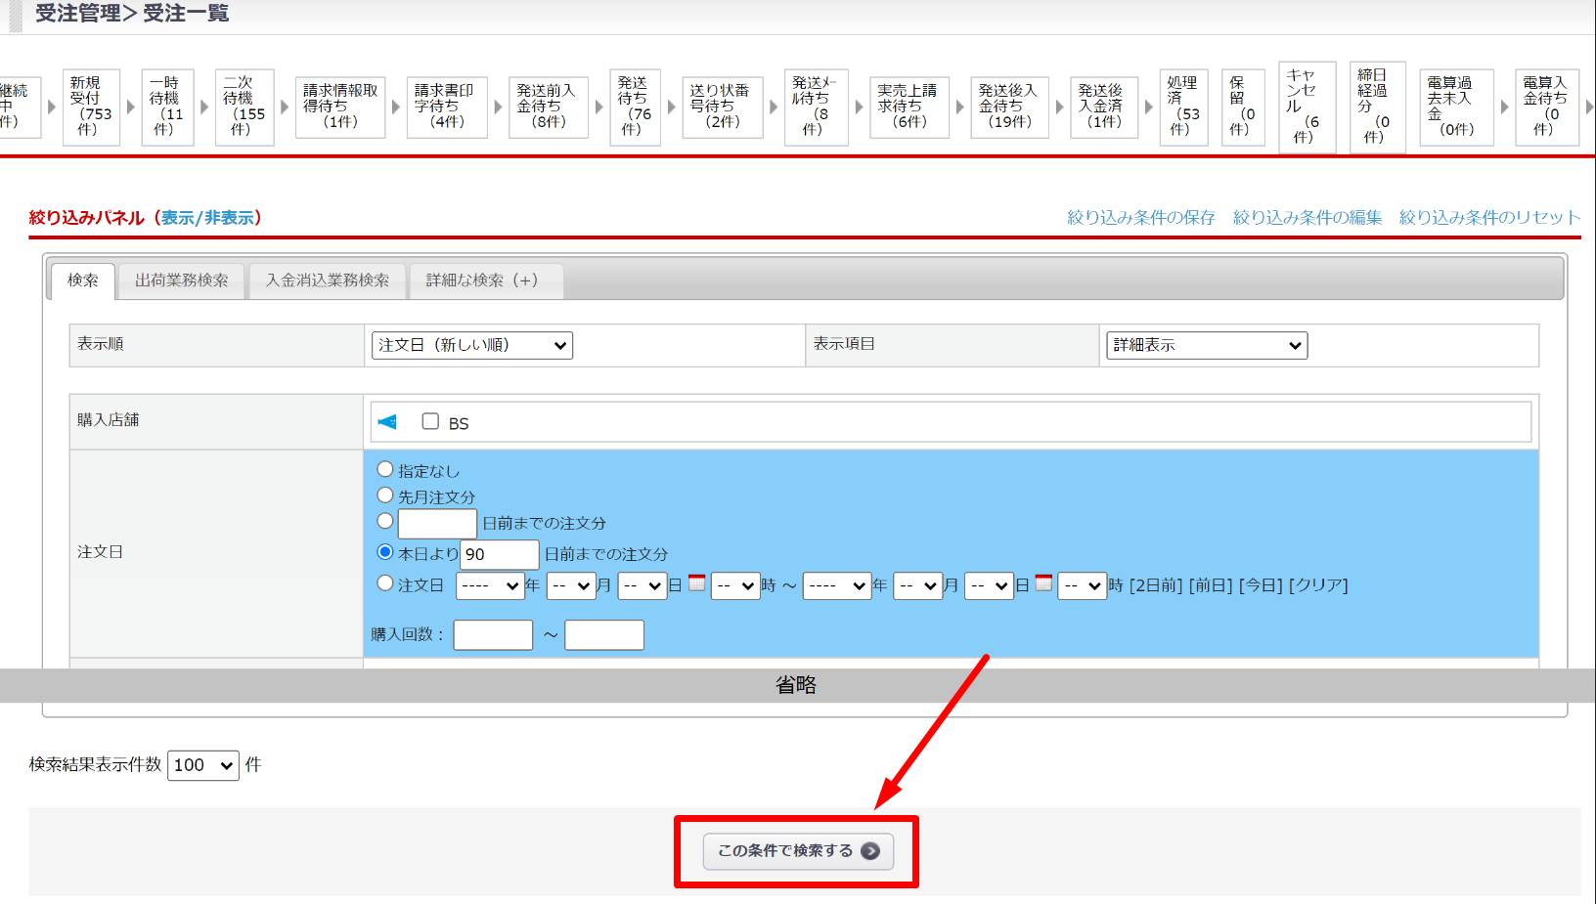The width and height of the screenshot is (1596, 904).
Task: Open the 表示項目 詳細表示 dropdown
Action: click(x=1207, y=345)
